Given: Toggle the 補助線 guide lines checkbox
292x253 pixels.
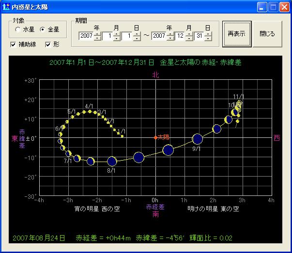Looking at the screenshot, I should (x=13, y=45).
